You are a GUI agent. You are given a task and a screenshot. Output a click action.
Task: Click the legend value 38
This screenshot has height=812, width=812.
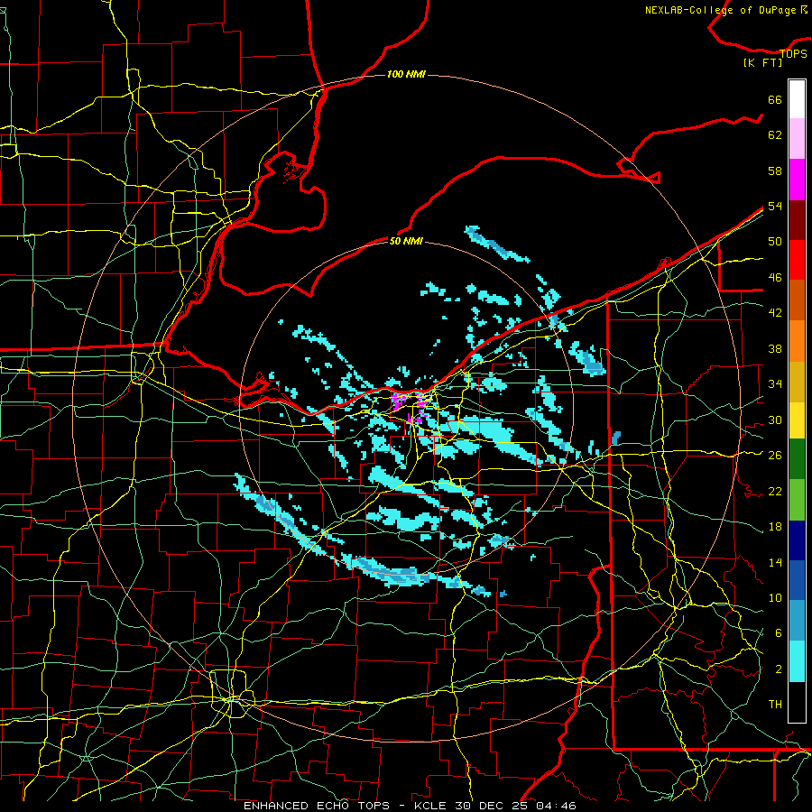pos(775,348)
